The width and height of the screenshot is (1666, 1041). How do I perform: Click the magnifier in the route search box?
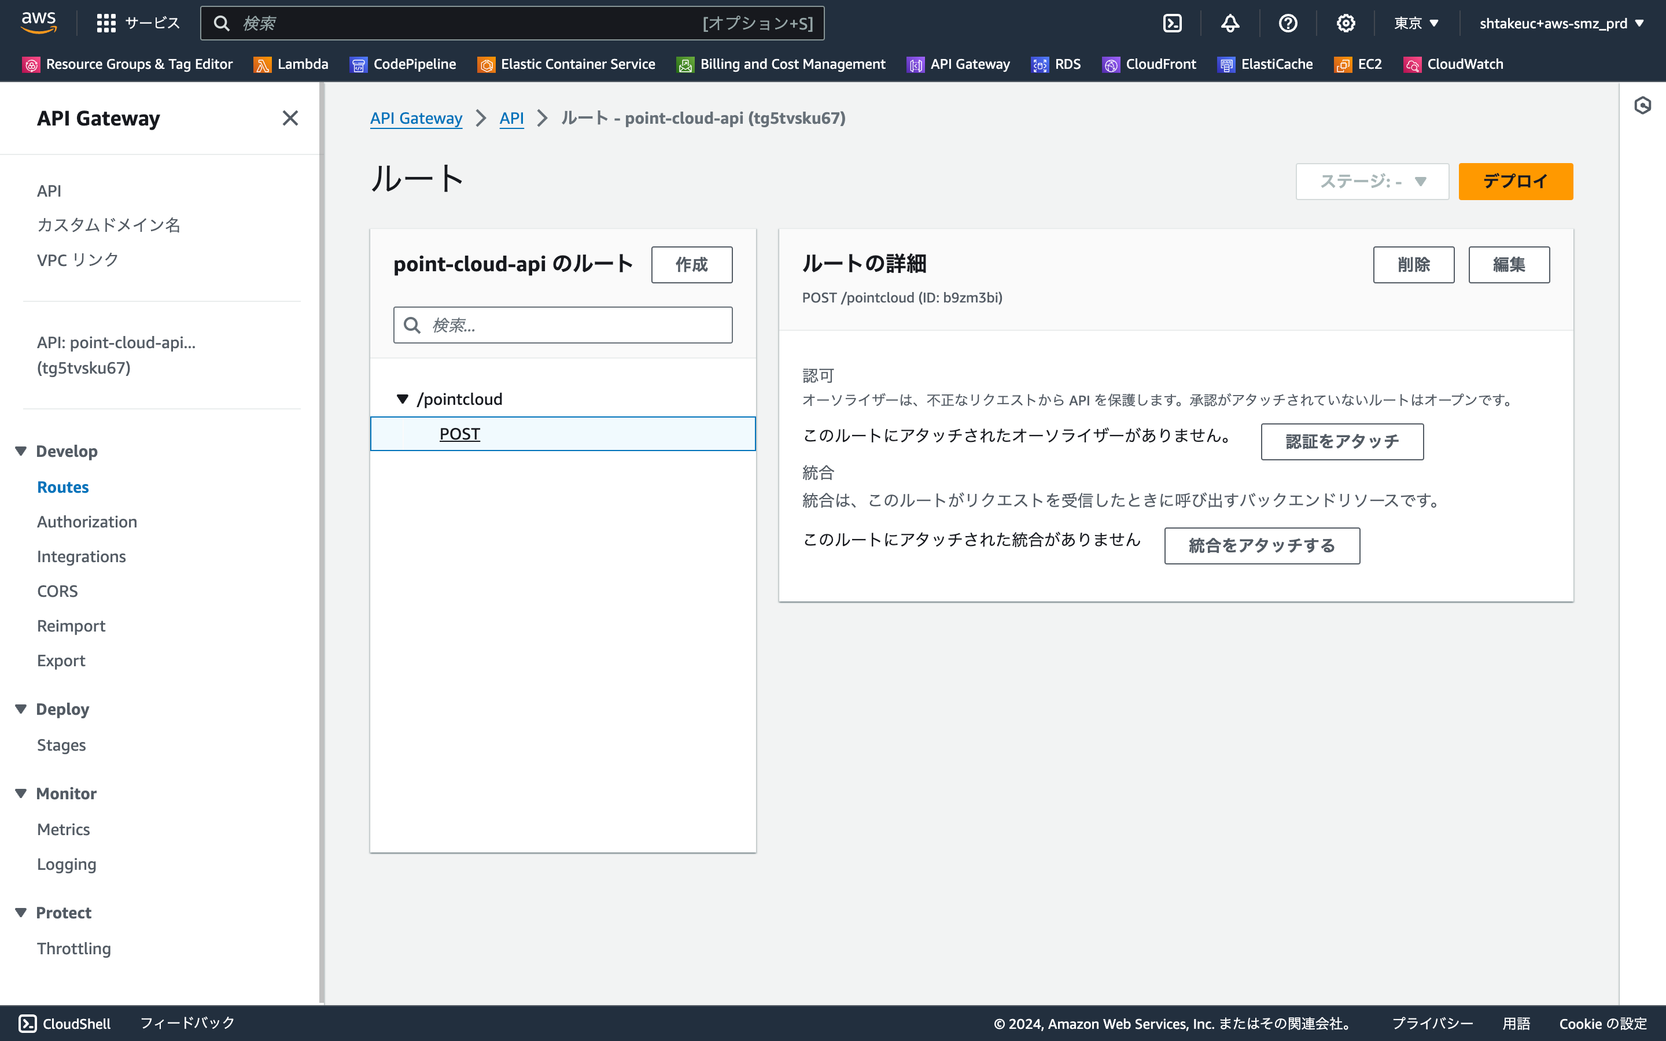[x=412, y=325]
